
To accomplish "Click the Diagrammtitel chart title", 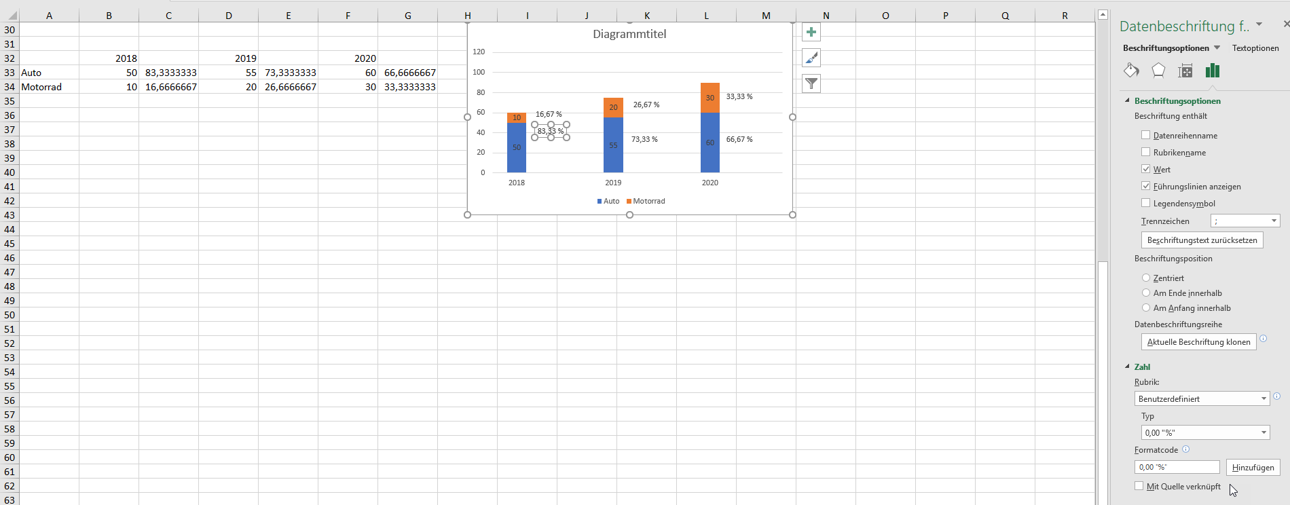I will 629,34.
